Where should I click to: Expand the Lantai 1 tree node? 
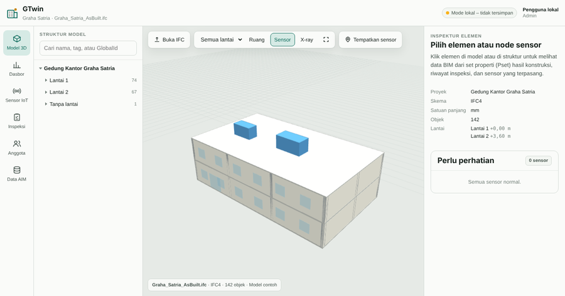pos(46,80)
